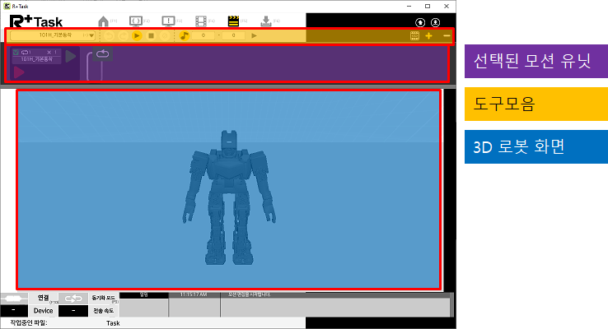Click the undo arrow in toolbar
This screenshot has width=608, height=329.
click(x=108, y=36)
